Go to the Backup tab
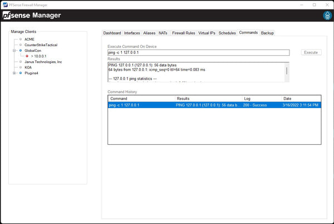 pos(267,33)
